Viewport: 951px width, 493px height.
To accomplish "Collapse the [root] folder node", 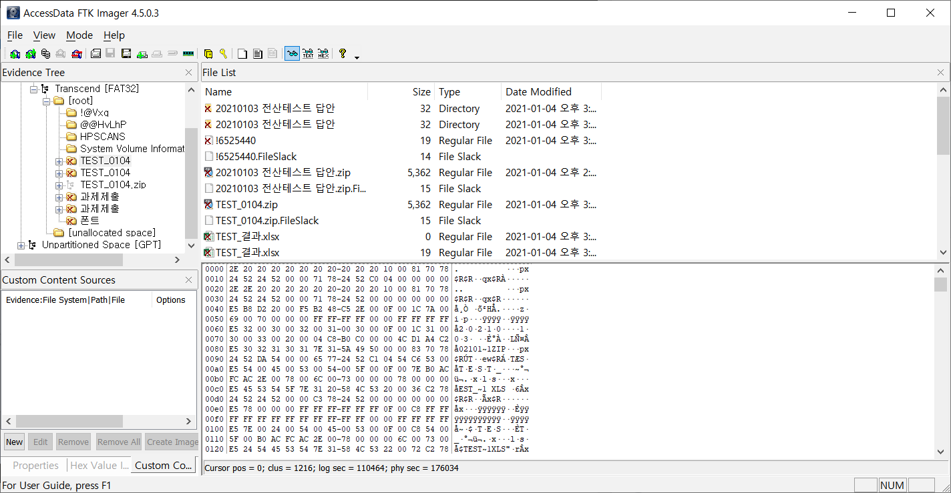I will click(x=46, y=101).
